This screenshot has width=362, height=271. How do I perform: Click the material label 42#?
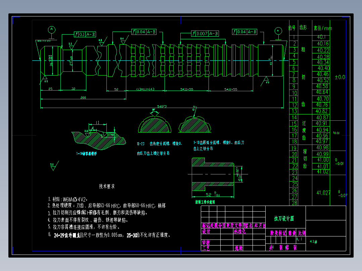point(313,241)
